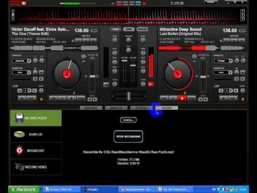Click the left deck pitch slider handle
The image size is (257, 193).
click(93, 76)
